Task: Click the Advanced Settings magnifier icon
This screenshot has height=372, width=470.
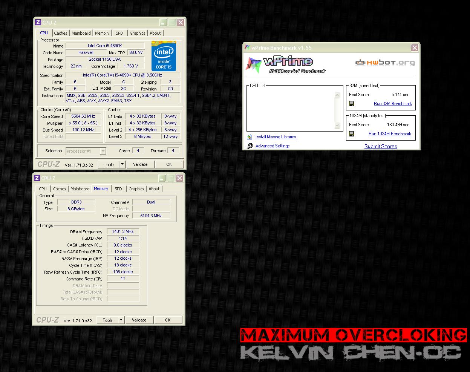Action: pos(250,146)
